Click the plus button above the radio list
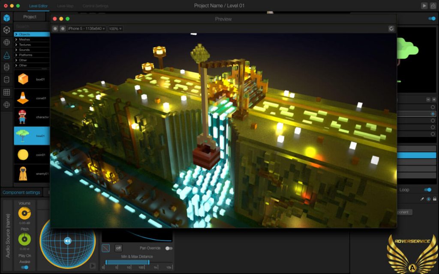Image resolution: width=439 pixels, height=274 pixels. tap(434, 99)
